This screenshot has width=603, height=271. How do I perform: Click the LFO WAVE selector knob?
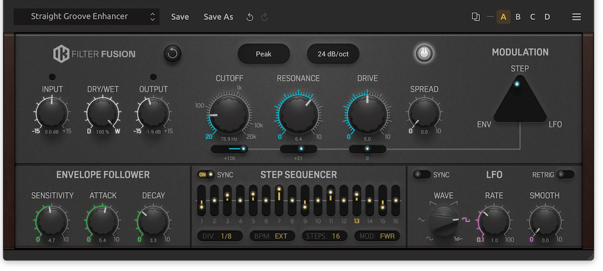coord(444,222)
